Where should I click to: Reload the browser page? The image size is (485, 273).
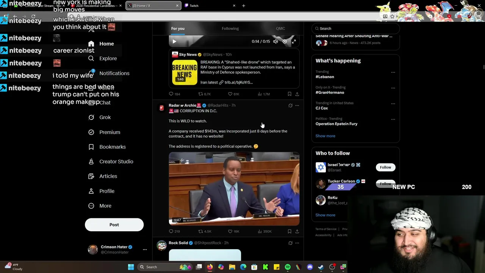33,17
